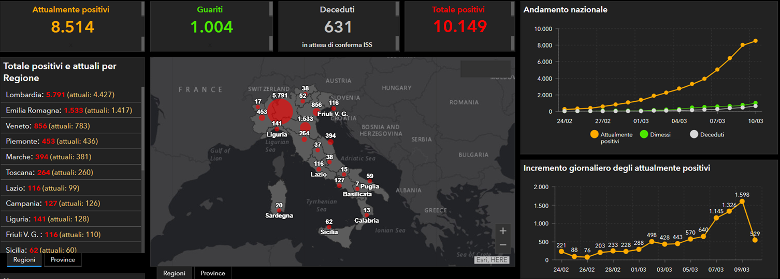Open the Province tab under the map
Screen dimensions: 780x279
pyautogui.click(x=213, y=273)
